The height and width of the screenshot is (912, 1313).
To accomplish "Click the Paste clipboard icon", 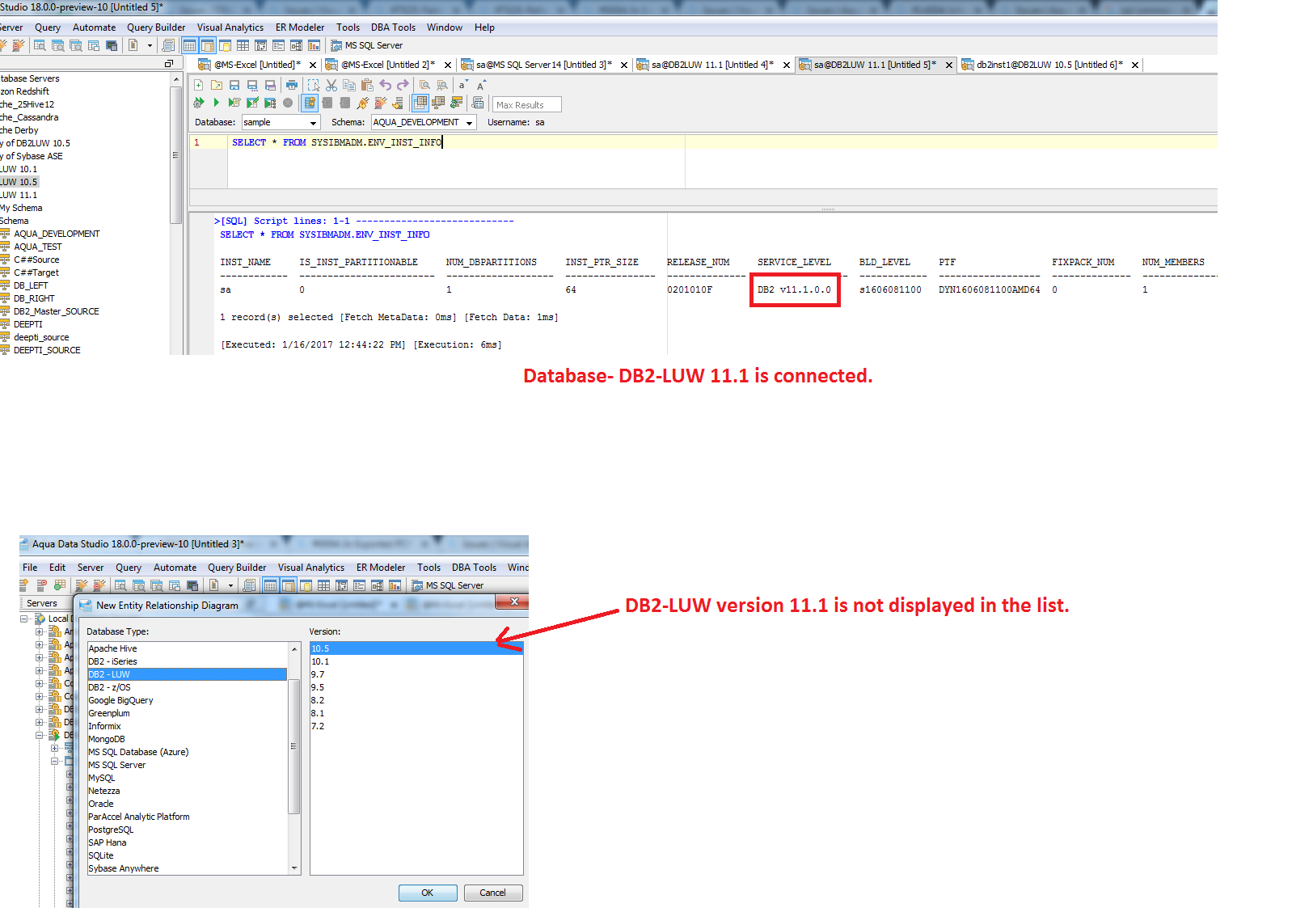I will point(367,85).
